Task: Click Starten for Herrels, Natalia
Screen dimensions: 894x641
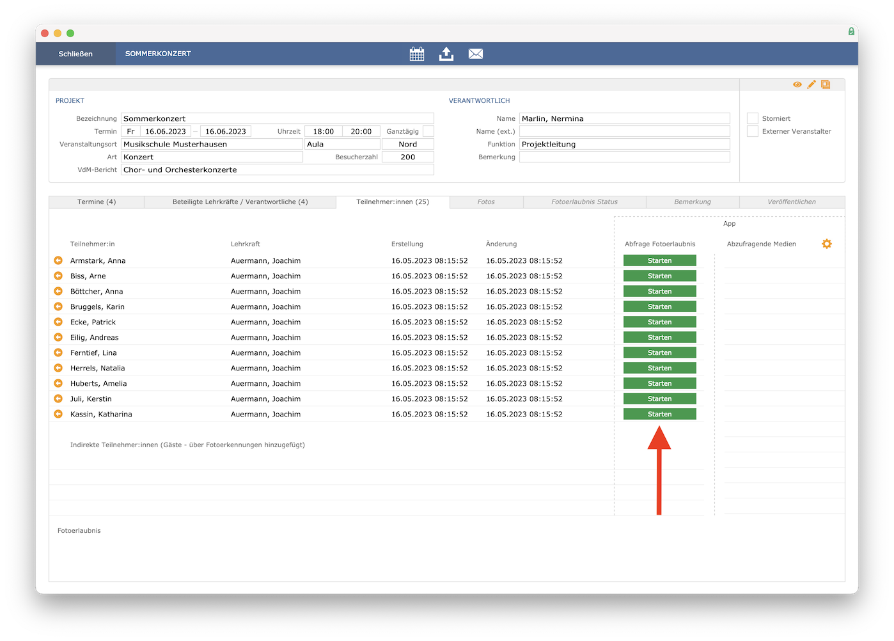Action: (660, 368)
